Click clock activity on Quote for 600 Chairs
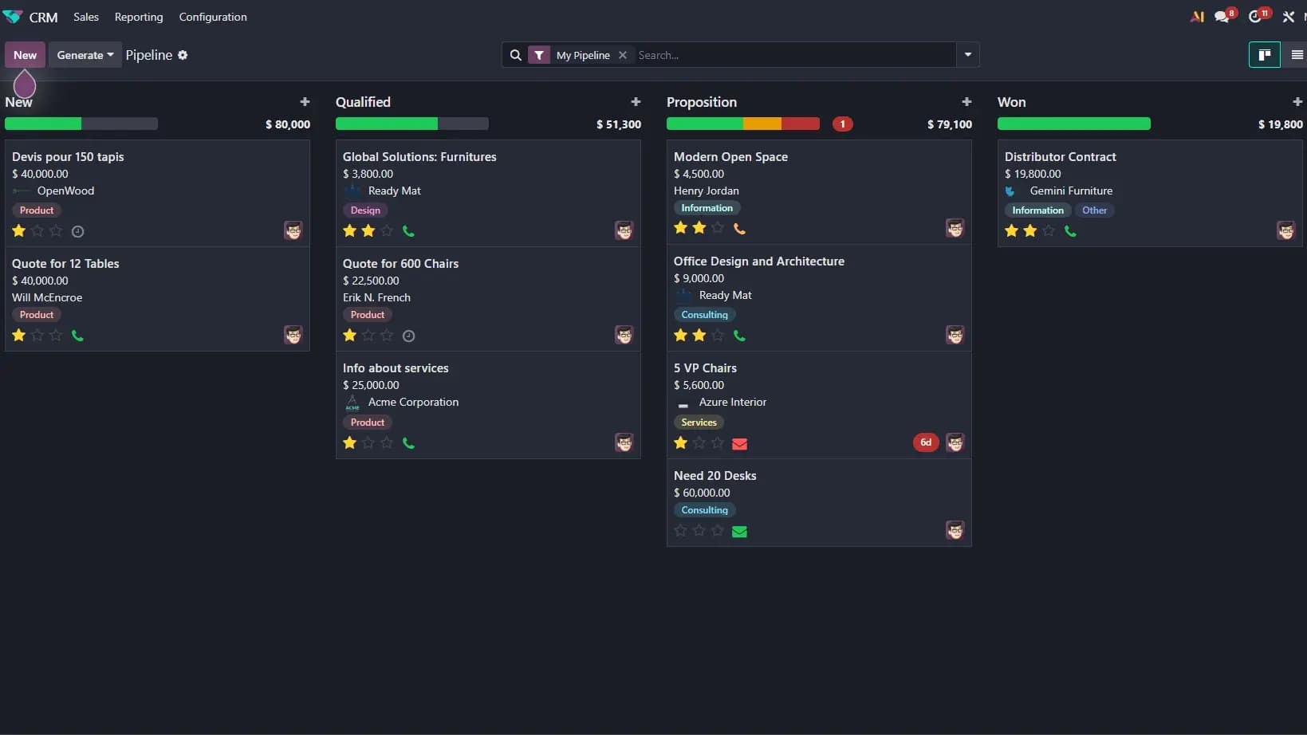 pos(408,336)
